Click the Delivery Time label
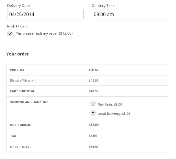Viewport: 176px width, 159px height. [103, 6]
